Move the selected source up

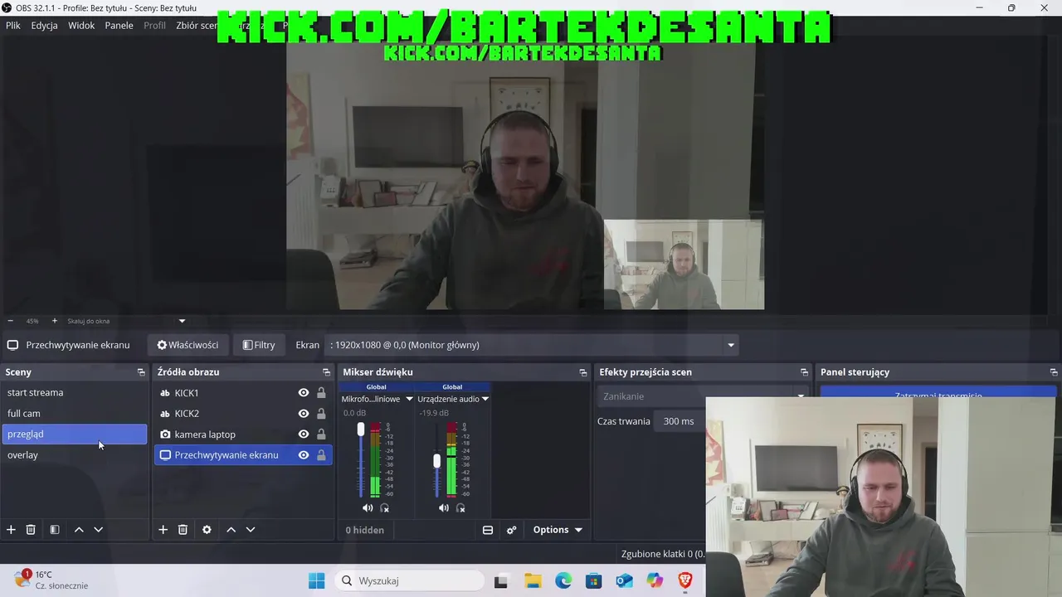click(231, 530)
